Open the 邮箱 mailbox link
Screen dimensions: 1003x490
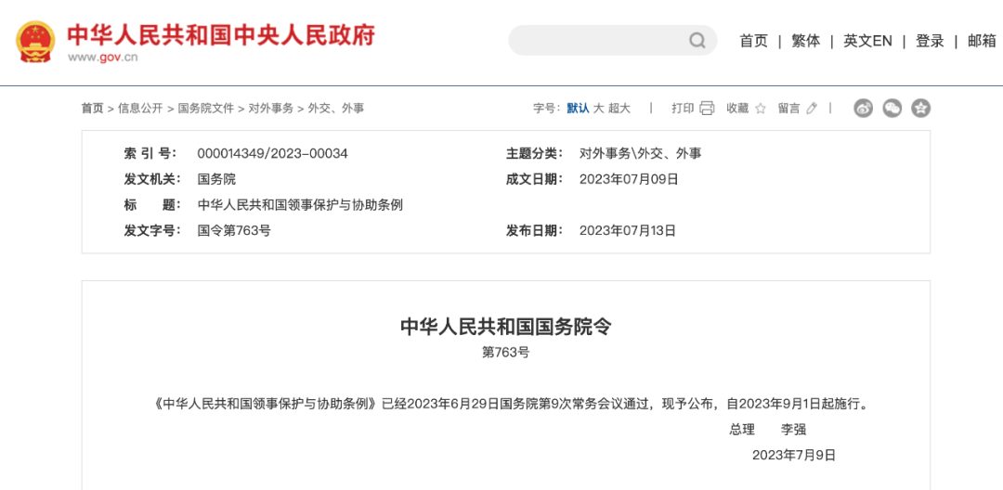pos(982,41)
